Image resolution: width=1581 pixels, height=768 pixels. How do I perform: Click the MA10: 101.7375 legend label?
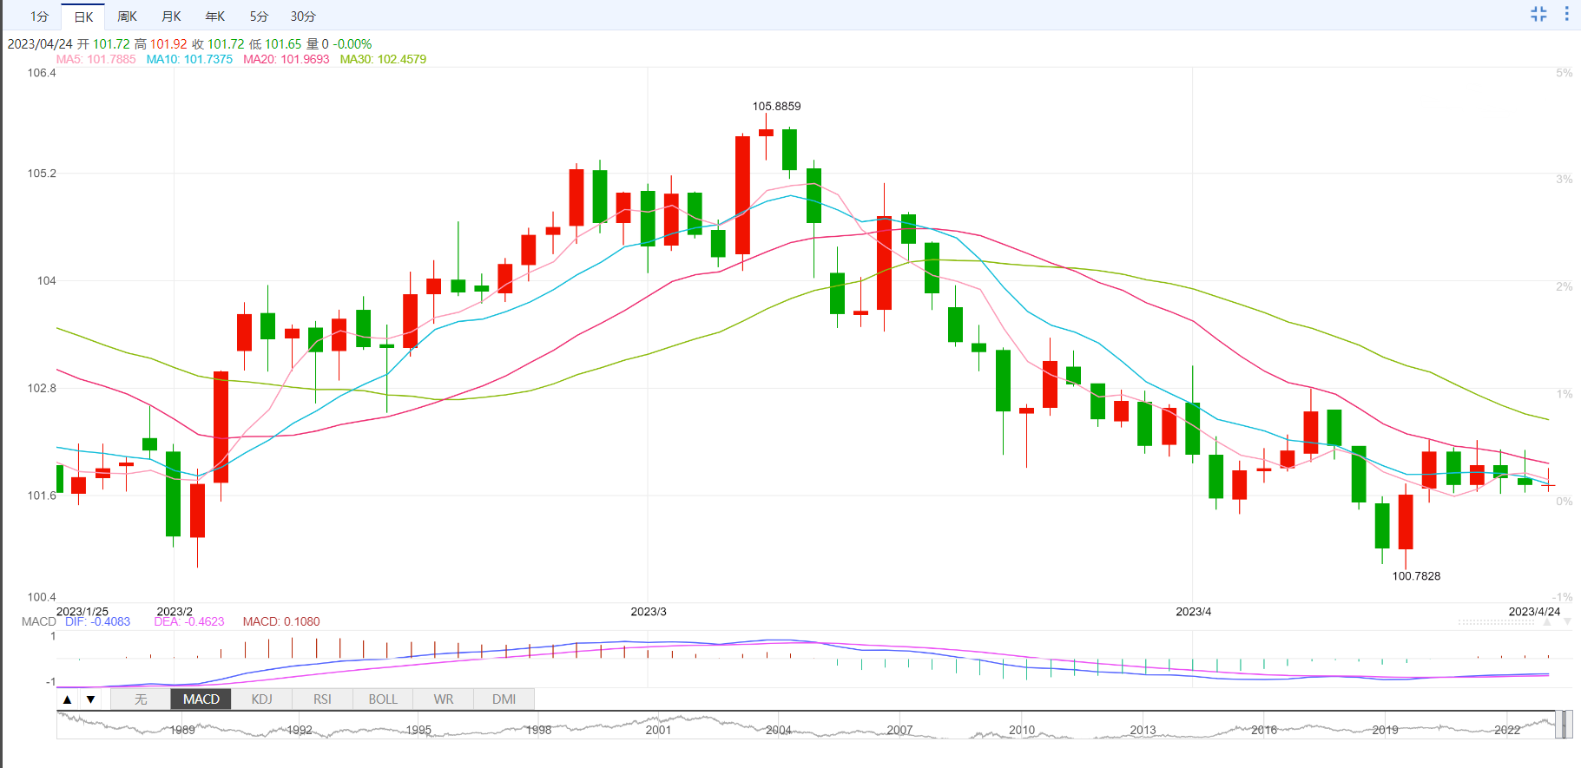tap(189, 59)
